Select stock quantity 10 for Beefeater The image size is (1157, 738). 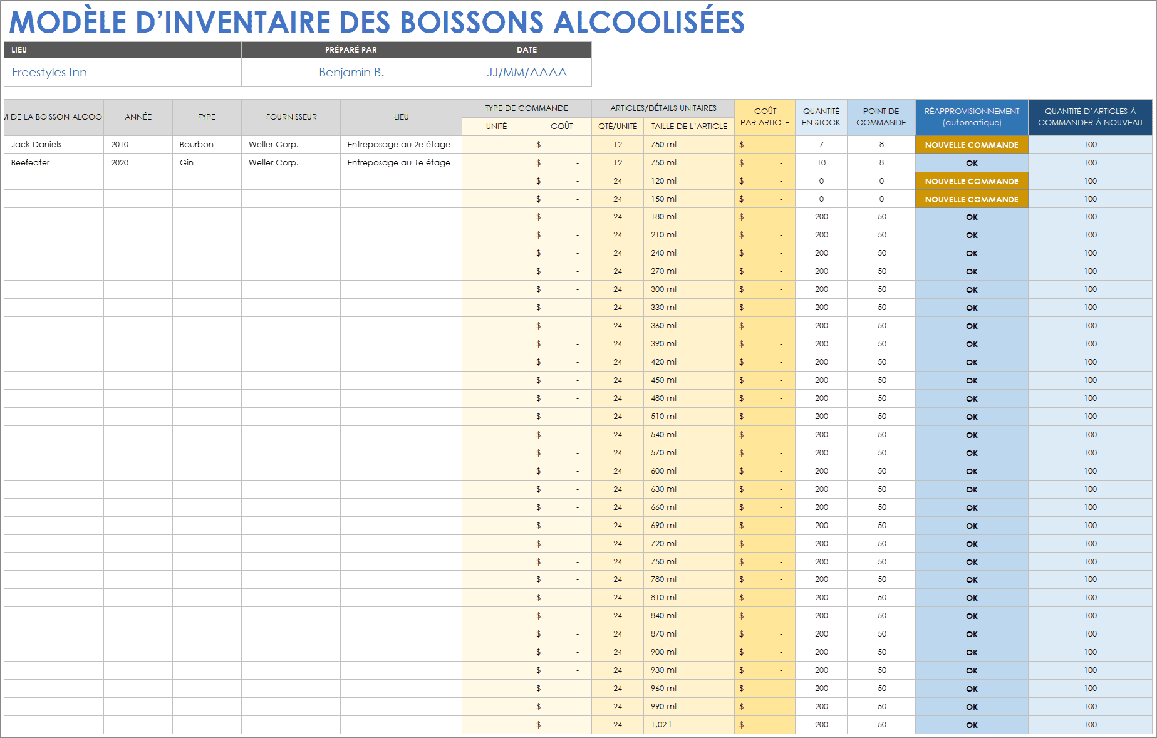(x=821, y=163)
